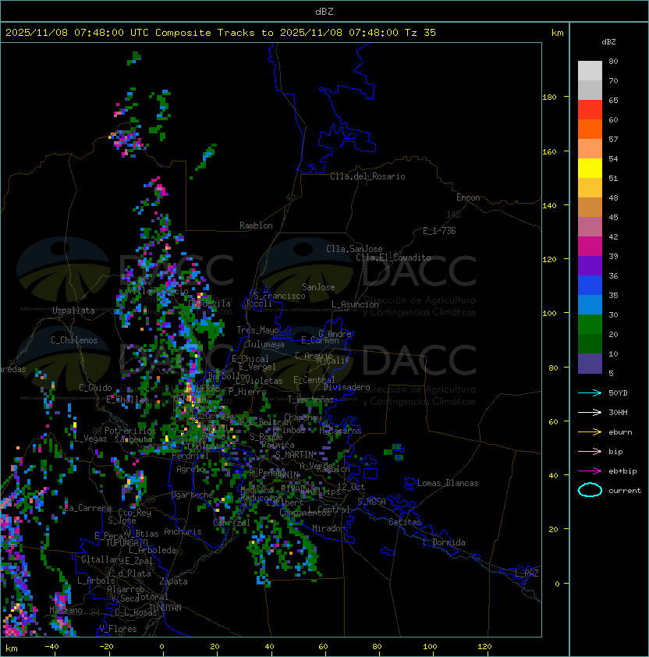Click the 'V_Flores' map label
This screenshot has width=649, height=657.
point(118,629)
